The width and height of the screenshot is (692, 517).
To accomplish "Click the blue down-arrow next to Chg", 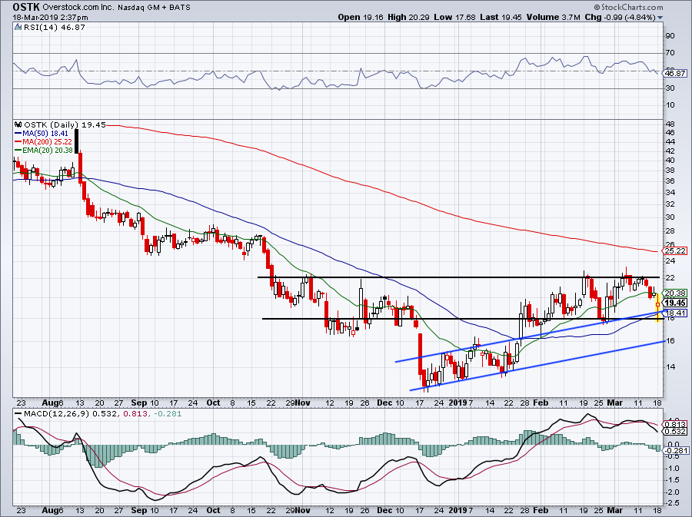I will pos(660,18).
